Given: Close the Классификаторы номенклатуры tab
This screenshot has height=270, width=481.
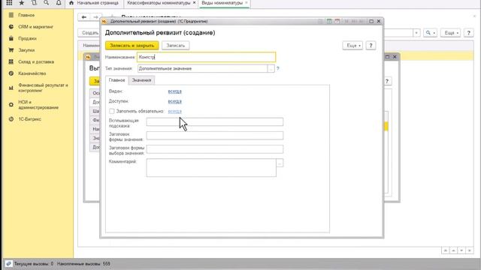Looking at the screenshot, I should pyautogui.click(x=194, y=3).
